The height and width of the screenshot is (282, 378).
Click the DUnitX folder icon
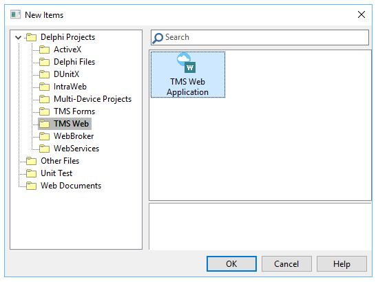click(x=44, y=74)
